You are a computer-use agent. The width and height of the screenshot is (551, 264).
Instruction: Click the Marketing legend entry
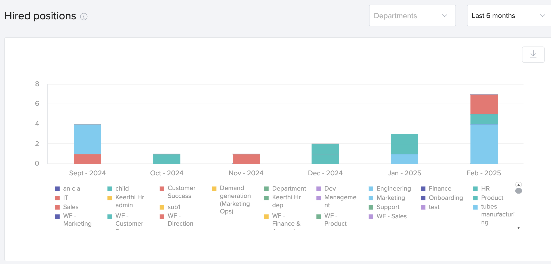click(390, 198)
